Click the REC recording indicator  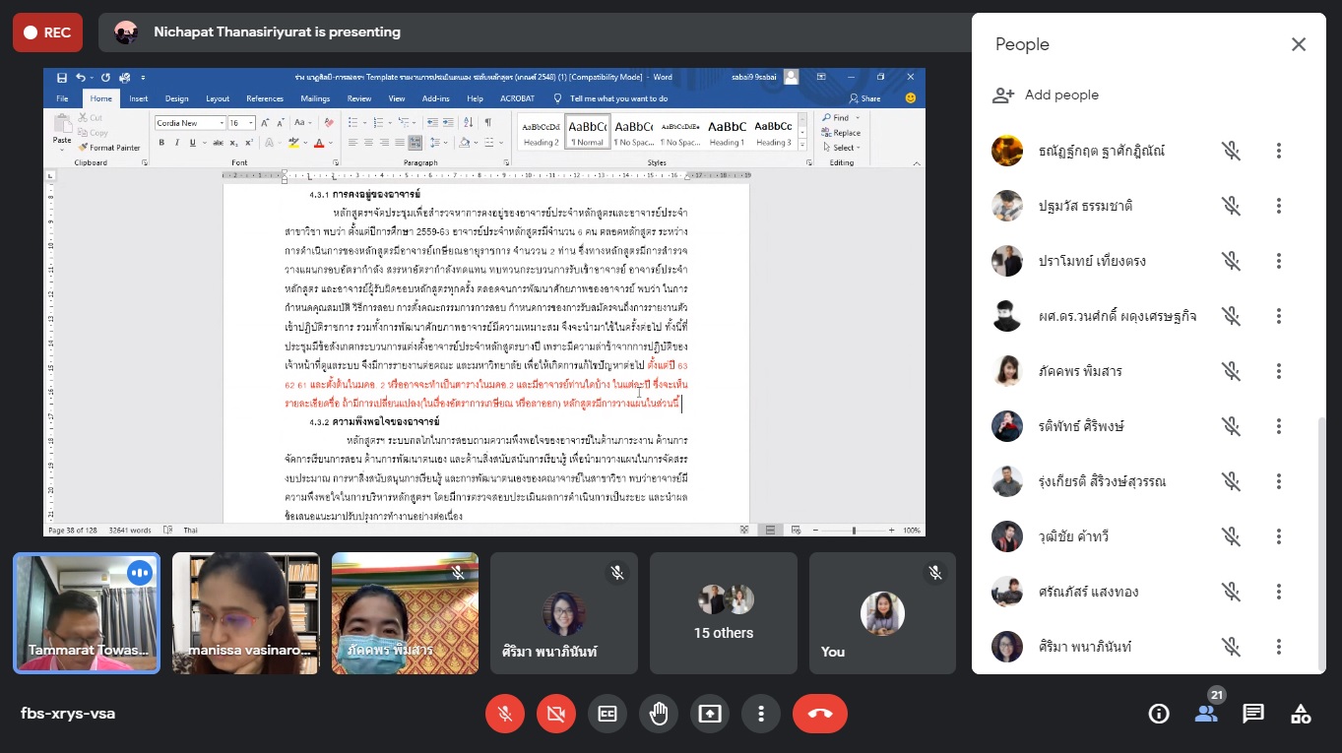[x=47, y=32]
